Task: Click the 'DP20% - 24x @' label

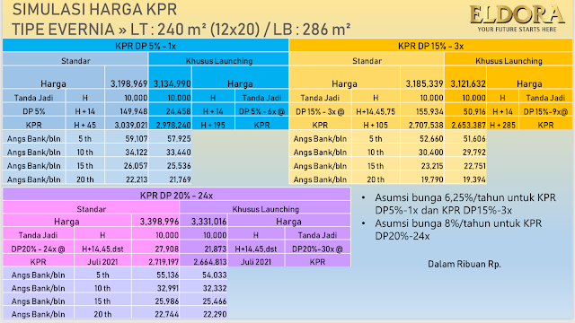Action: (38, 249)
